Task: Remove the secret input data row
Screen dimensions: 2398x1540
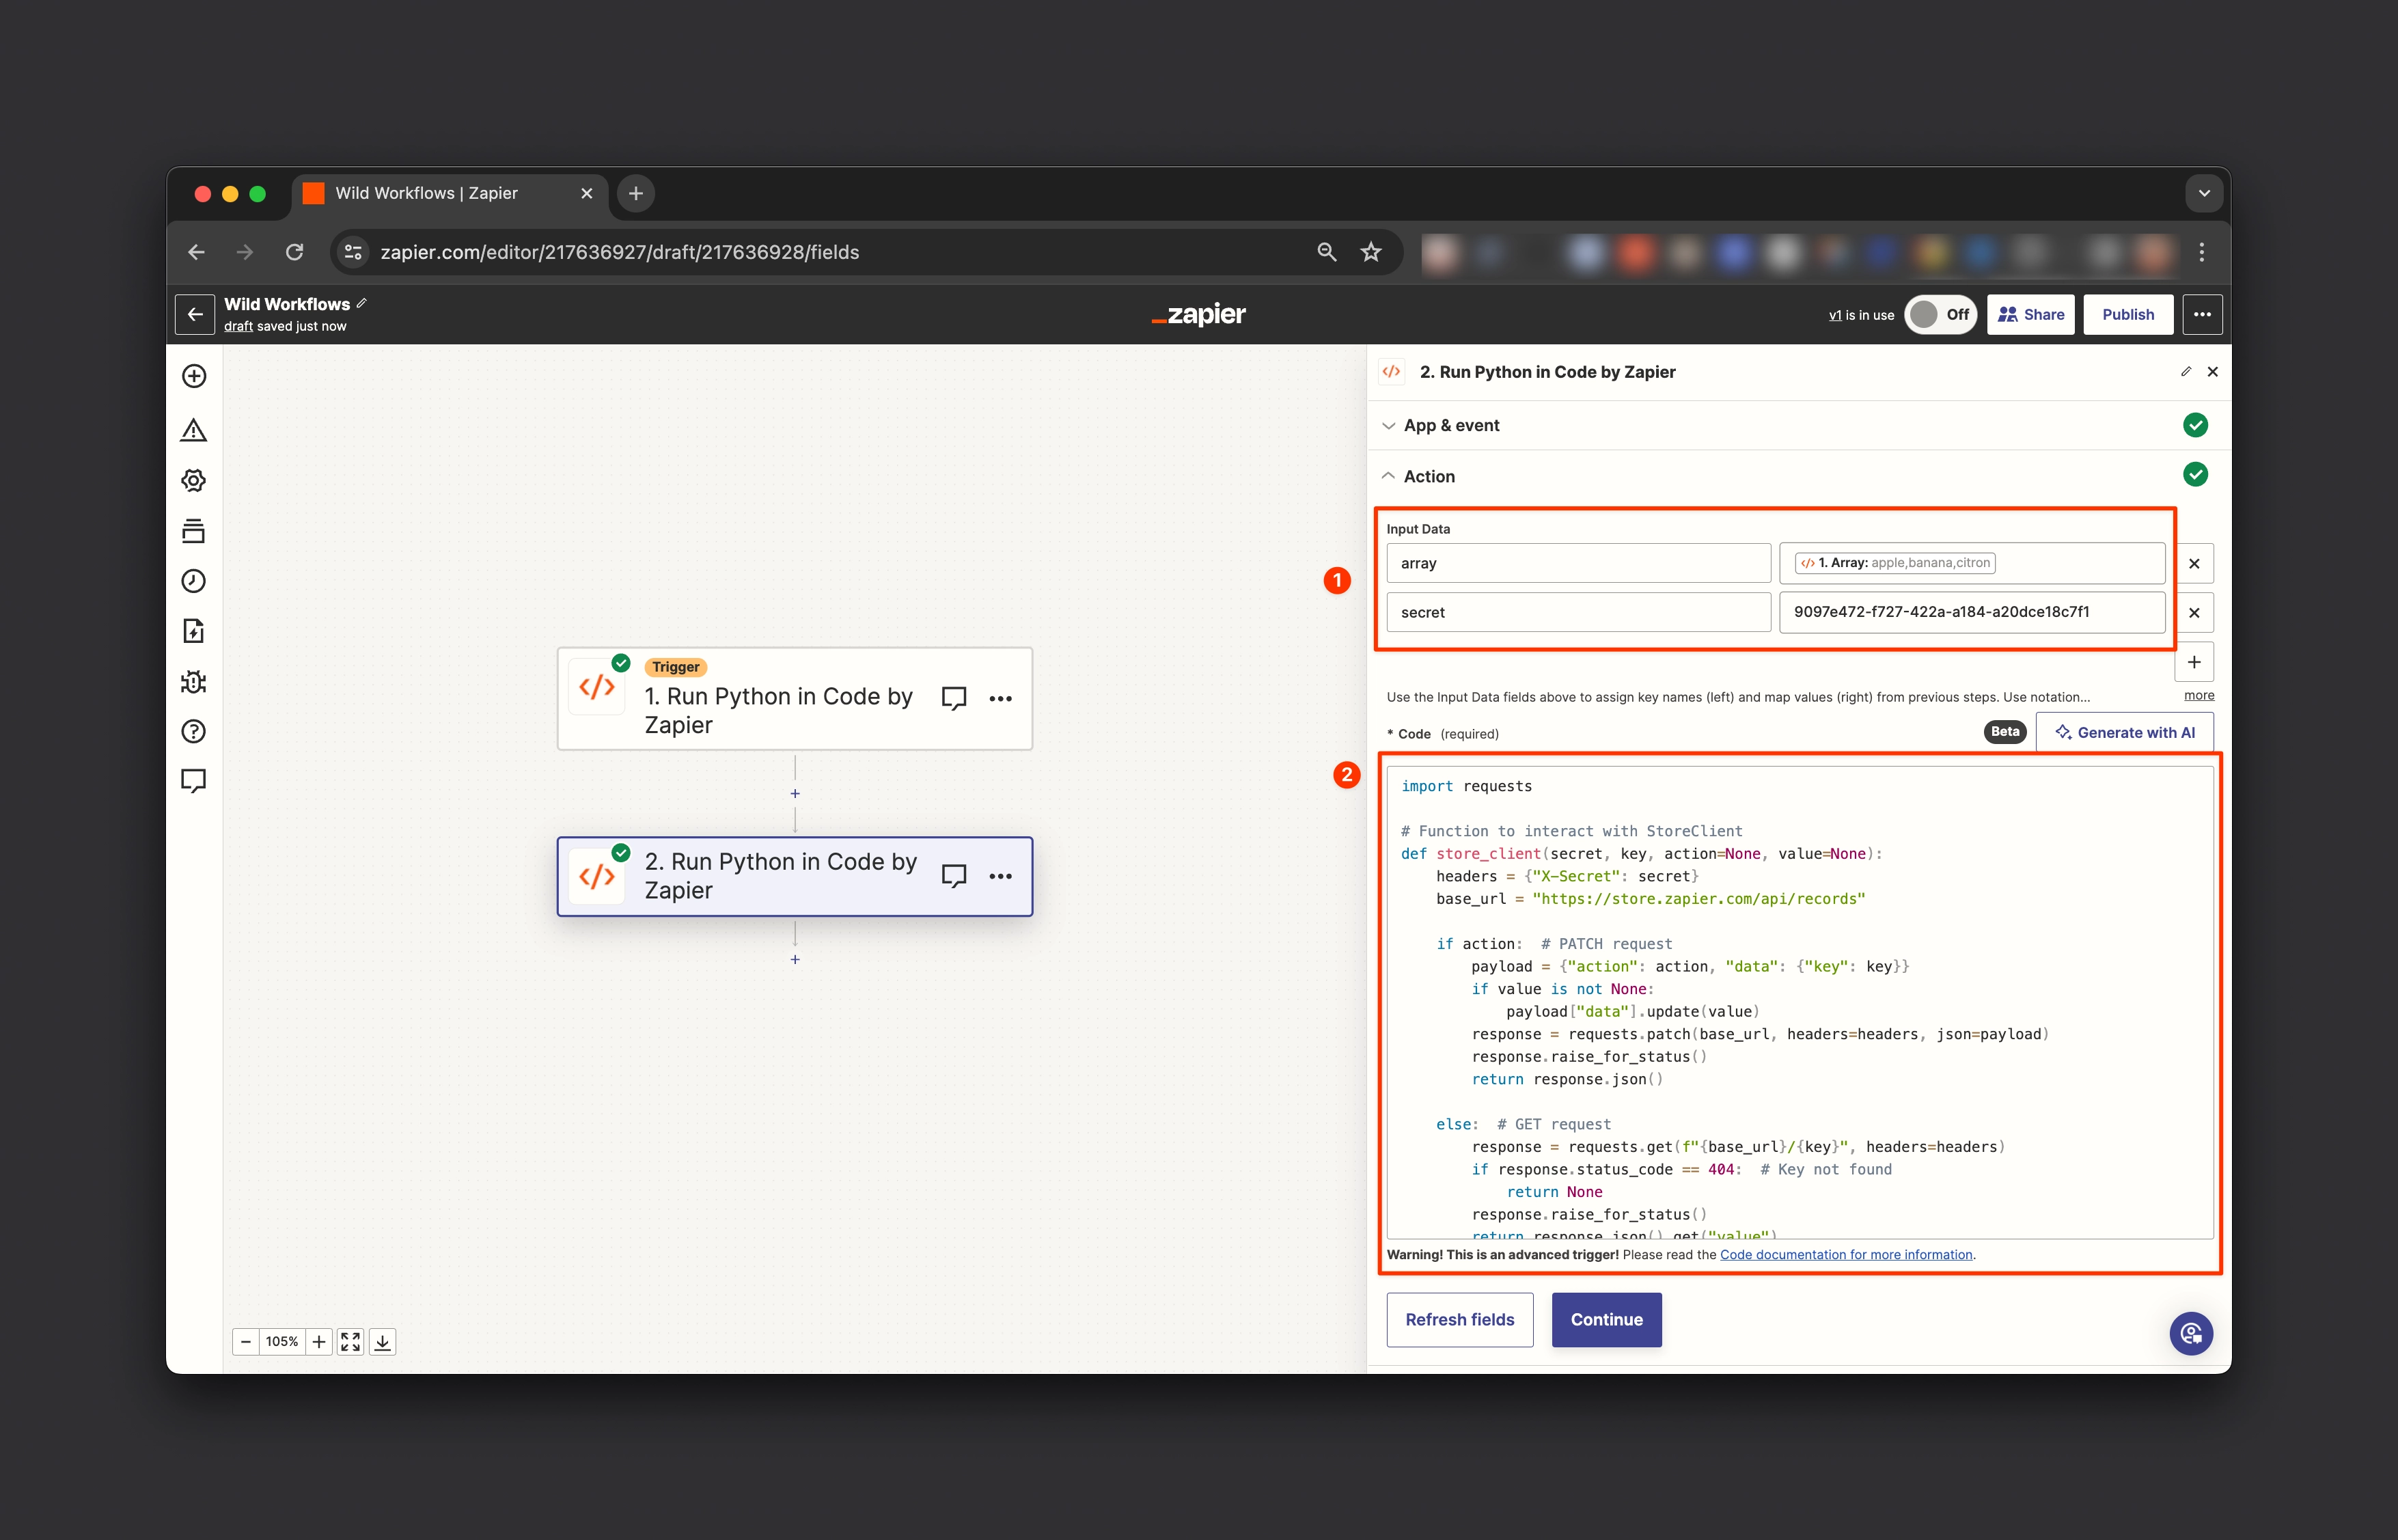Action: (x=2194, y=612)
